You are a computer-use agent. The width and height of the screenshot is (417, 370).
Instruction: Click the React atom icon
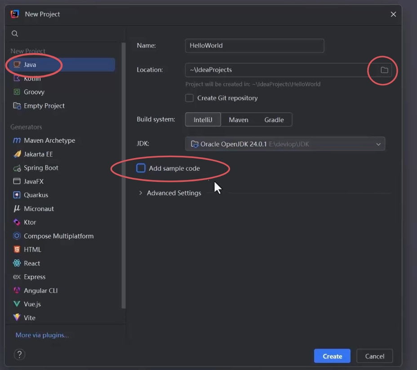tap(17, 263)
